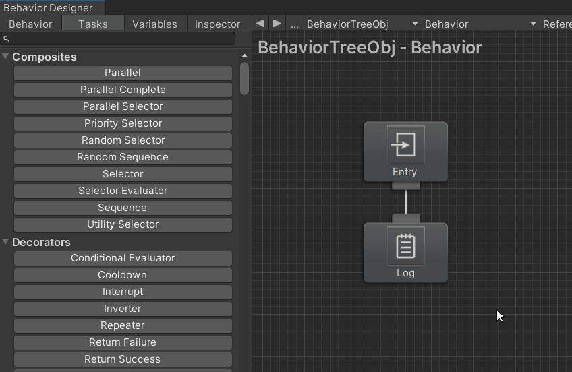Switch to the Inspector tab

click(x=217, y=24)
